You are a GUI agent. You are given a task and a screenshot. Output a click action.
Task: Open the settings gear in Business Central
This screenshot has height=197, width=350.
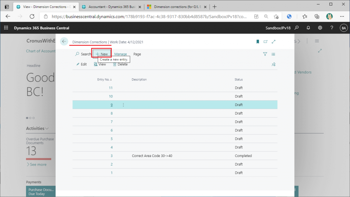point(320,28)
